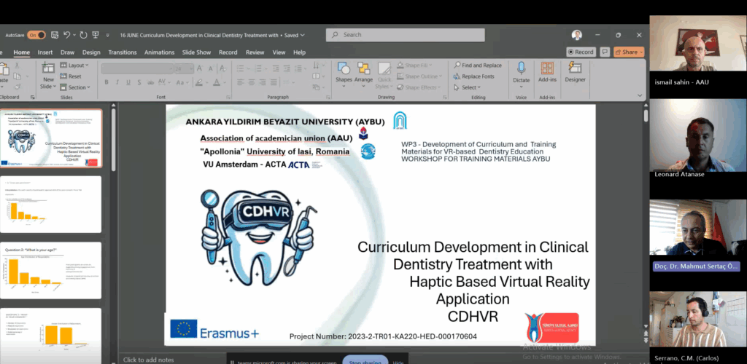Click the Format Painter icon
747x364 pixels.
pyautogui.click(x=18, y=87)
